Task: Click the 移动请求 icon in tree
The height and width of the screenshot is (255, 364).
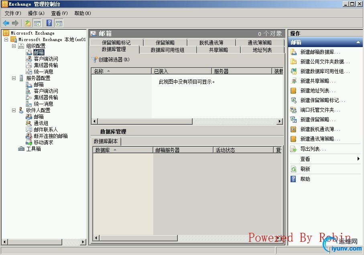Action: 29,142
